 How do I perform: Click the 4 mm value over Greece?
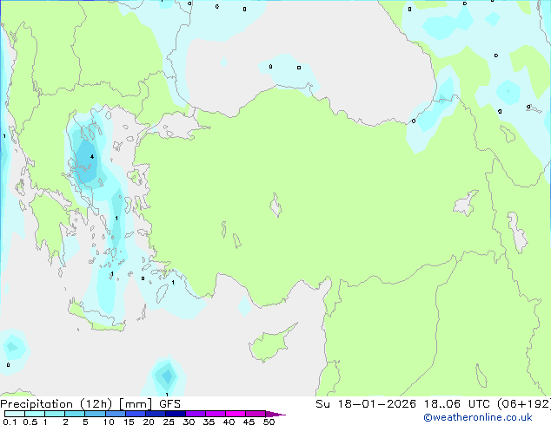(x=92, y=157)
